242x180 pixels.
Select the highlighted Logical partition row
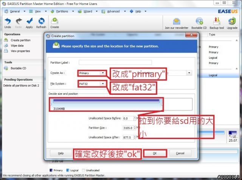[x=219, y=75]
